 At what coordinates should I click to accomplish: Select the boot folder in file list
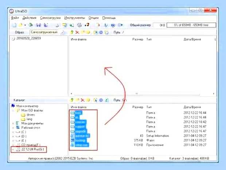[x=78, y=113]
